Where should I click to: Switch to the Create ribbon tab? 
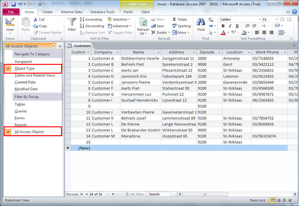pos(48,12)
